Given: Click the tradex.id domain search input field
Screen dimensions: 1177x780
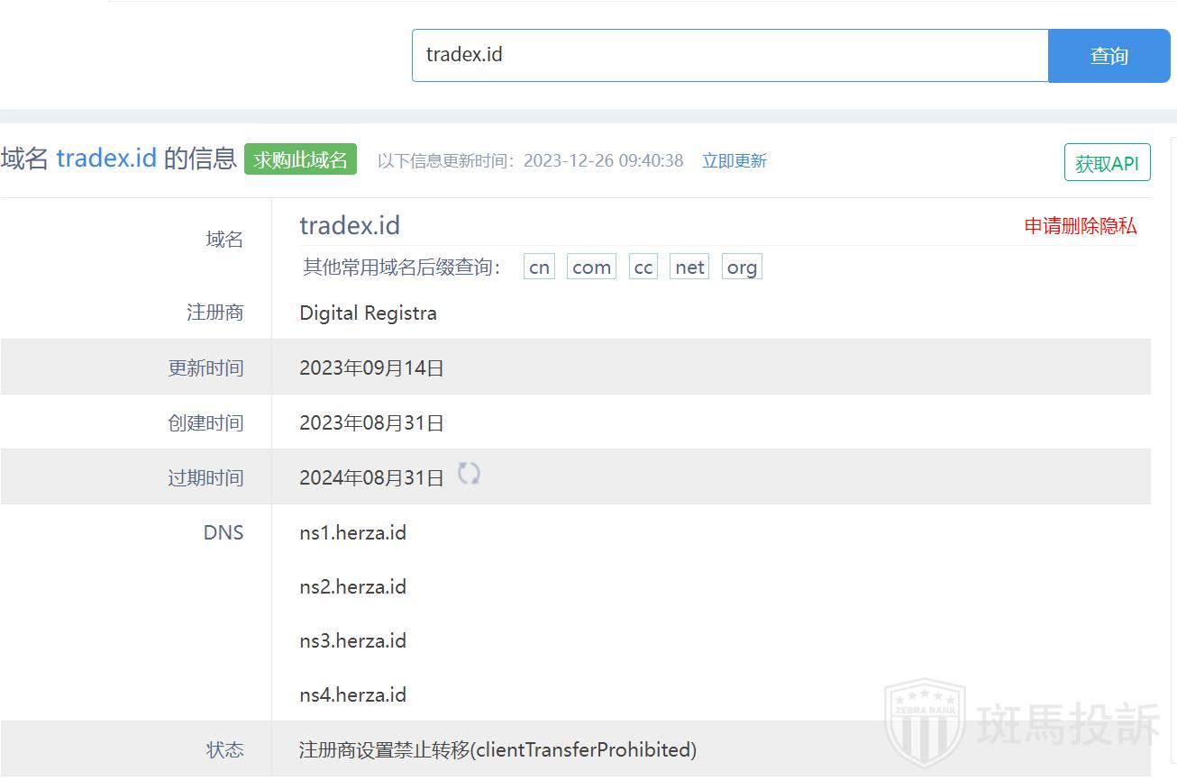Looking at the screenshot, I should [730, 55].
